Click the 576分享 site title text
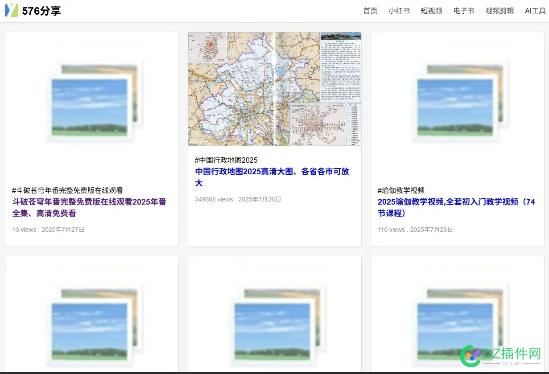 click(42, 10)
